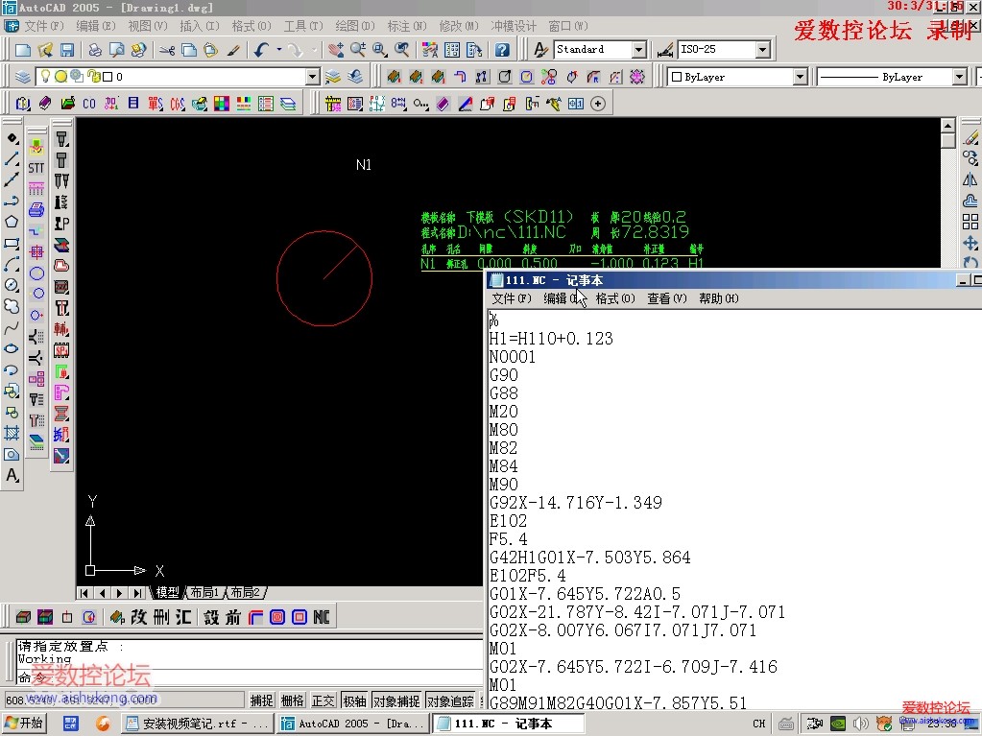Screen dimensions: 982x736
Task: Toggle the 对象捕捉 object snap button
Action: coord(395,700)
